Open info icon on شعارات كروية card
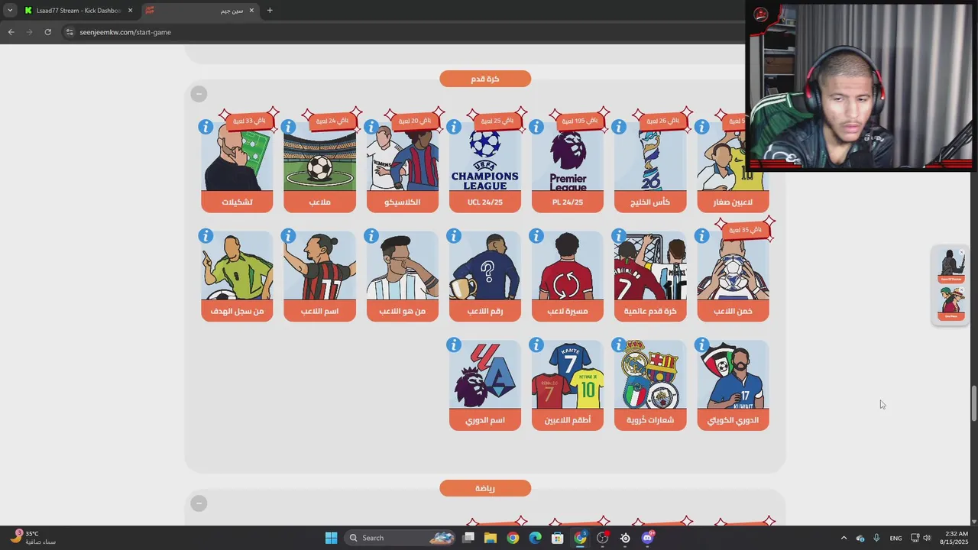The image size is (978, 550). 619,345
